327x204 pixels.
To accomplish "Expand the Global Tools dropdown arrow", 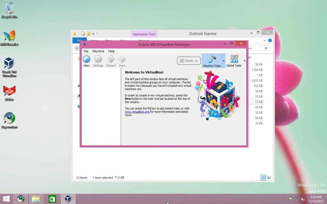I will 244,61.
